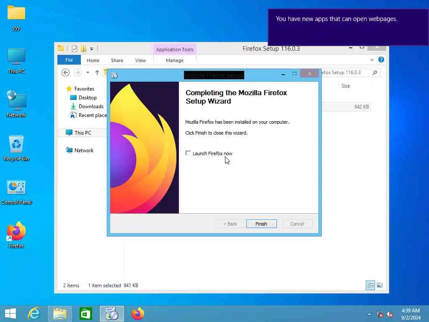Select Network in the navigation pane

(80, 151)
